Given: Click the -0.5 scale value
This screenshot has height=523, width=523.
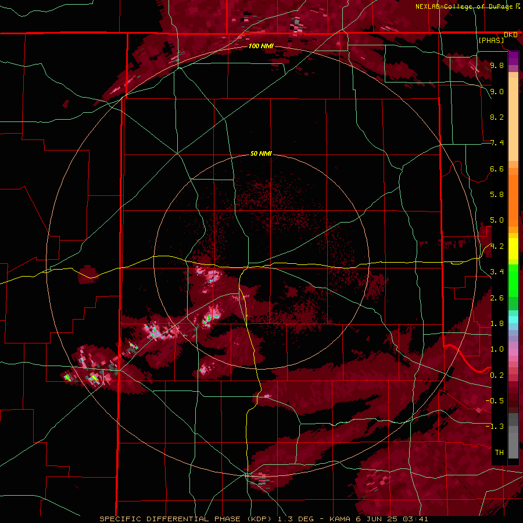Looking at the screenshot, I should 495,401.
